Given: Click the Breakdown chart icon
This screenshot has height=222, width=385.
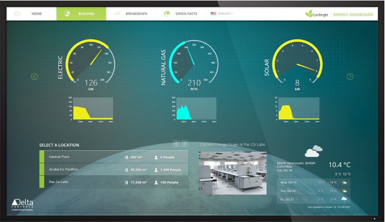Looking at the screenshot, I should tap(117, 14).
